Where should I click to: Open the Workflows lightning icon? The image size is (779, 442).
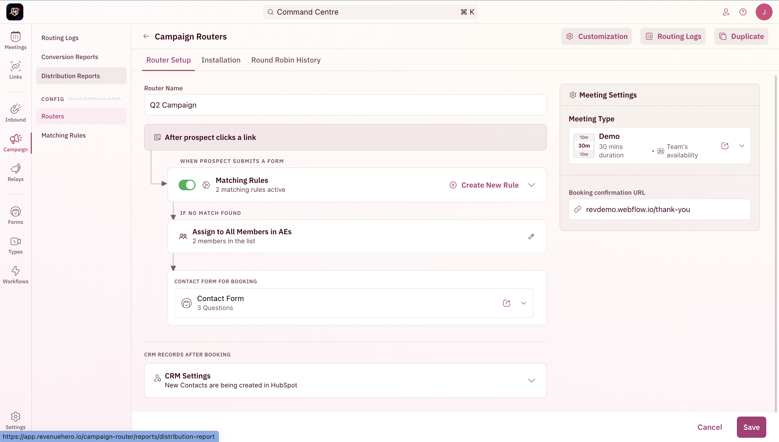(15, 271)
